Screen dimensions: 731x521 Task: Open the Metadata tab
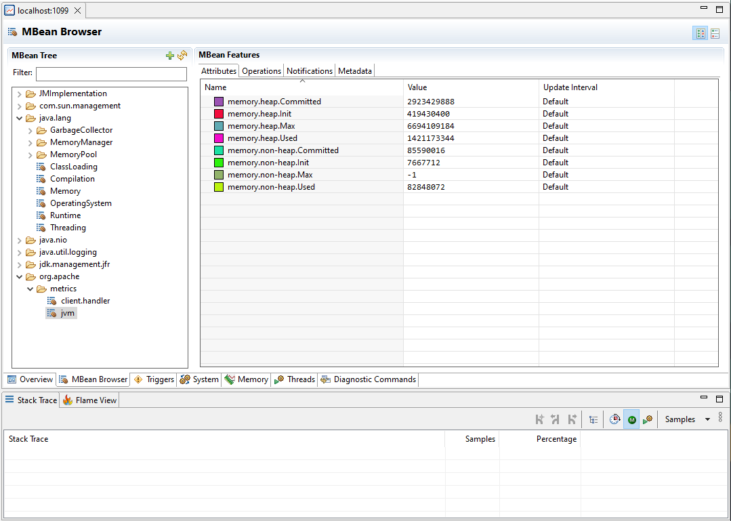[354, 70]
